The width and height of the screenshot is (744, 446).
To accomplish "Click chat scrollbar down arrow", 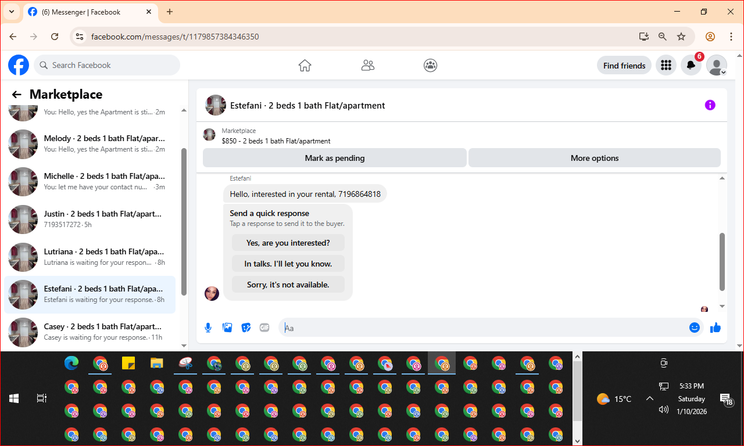I will (x=722, y=306).
